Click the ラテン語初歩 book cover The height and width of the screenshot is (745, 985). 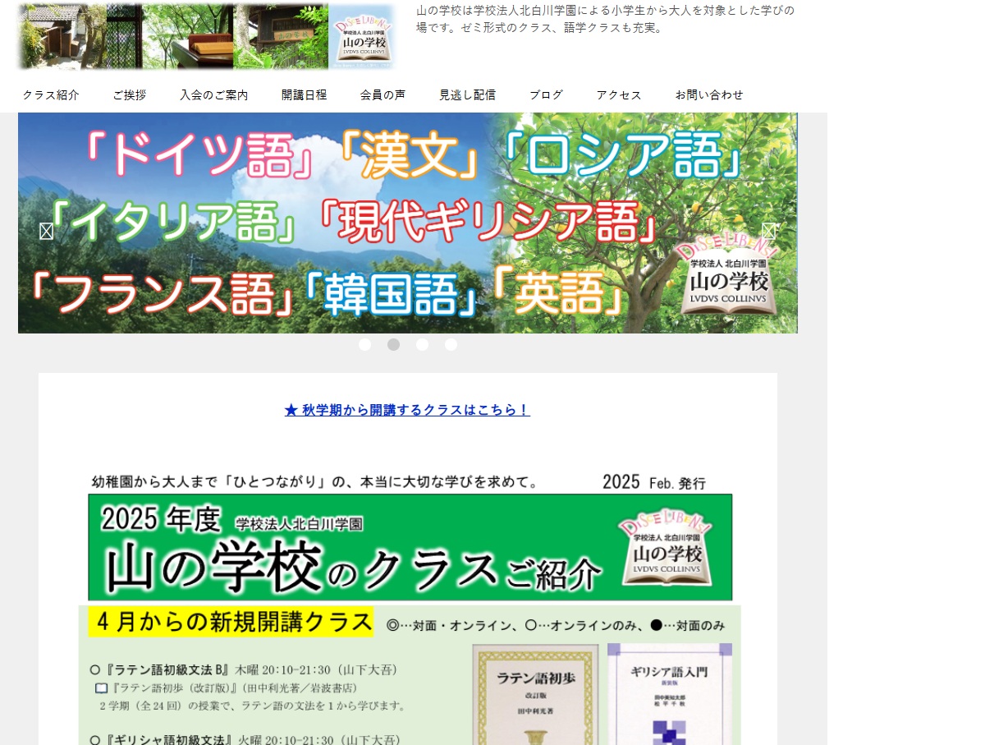(535, 694)
